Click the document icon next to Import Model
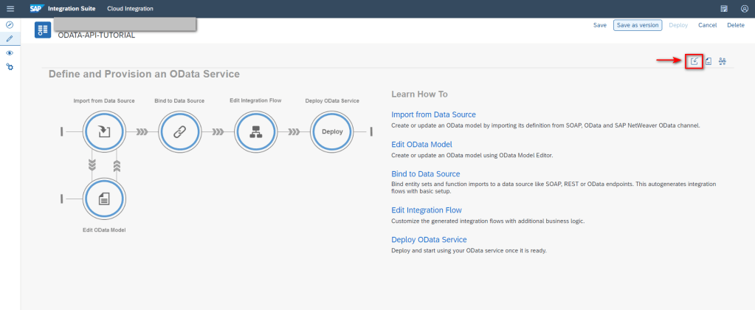The width and height of the screenshot is (755, 310). pyautogui.click(x=709, y=61)
